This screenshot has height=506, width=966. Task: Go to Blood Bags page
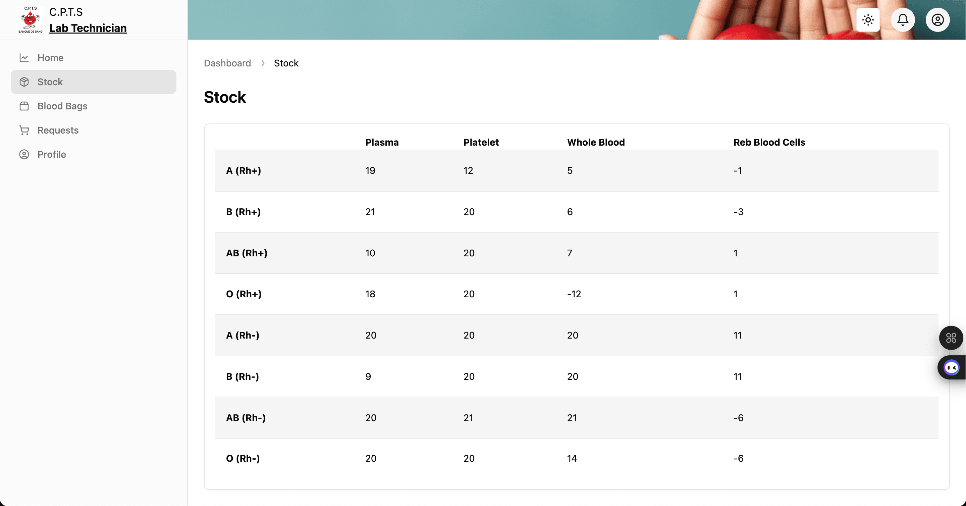pos(62,106)
